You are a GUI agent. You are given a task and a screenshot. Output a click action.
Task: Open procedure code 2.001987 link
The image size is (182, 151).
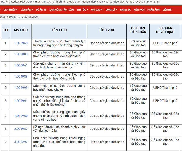(x=21, y=129)
